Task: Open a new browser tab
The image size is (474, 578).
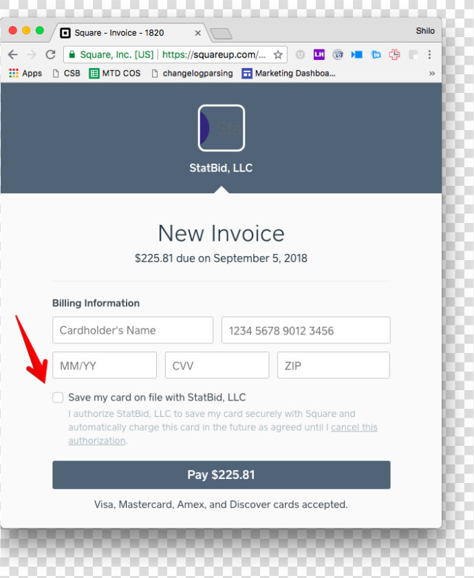Action: coord(221,34)
